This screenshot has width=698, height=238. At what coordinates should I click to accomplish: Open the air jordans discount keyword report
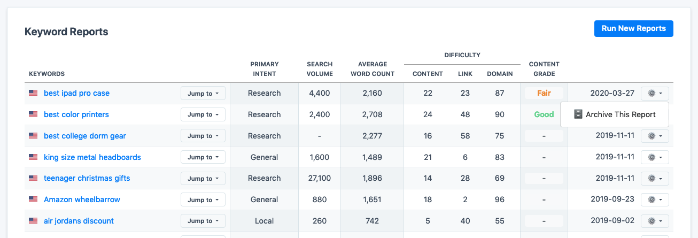[79, 221]
